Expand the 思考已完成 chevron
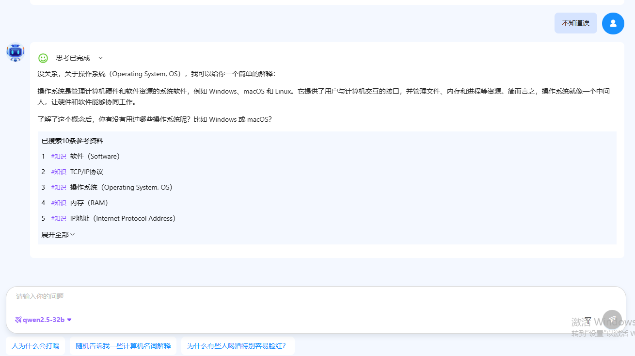This screenshot has width=635, height=356. click(101, 58)
